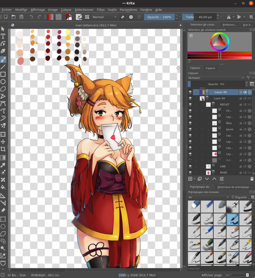Open the All brush tag dropdown
This screenshot has width=255, height=278.
point(209,197)
